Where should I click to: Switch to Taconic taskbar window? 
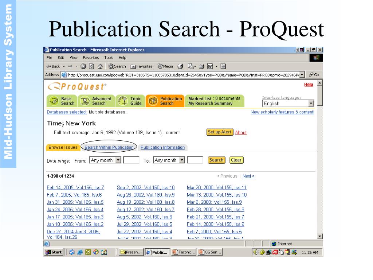184,252
